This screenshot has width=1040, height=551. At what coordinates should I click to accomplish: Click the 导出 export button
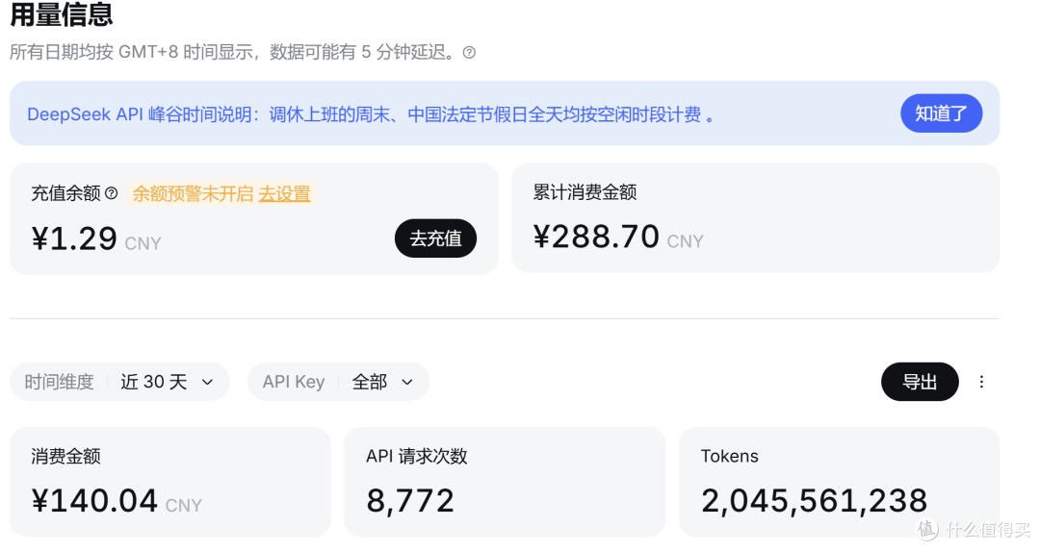click(920, 382)
